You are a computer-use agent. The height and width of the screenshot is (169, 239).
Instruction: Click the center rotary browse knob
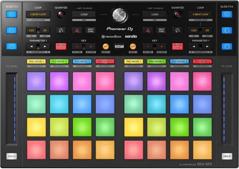point(119,15)
